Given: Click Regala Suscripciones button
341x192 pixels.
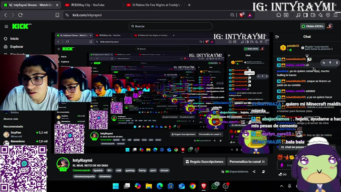Looking at the screenshot, I should pos(205,162).
